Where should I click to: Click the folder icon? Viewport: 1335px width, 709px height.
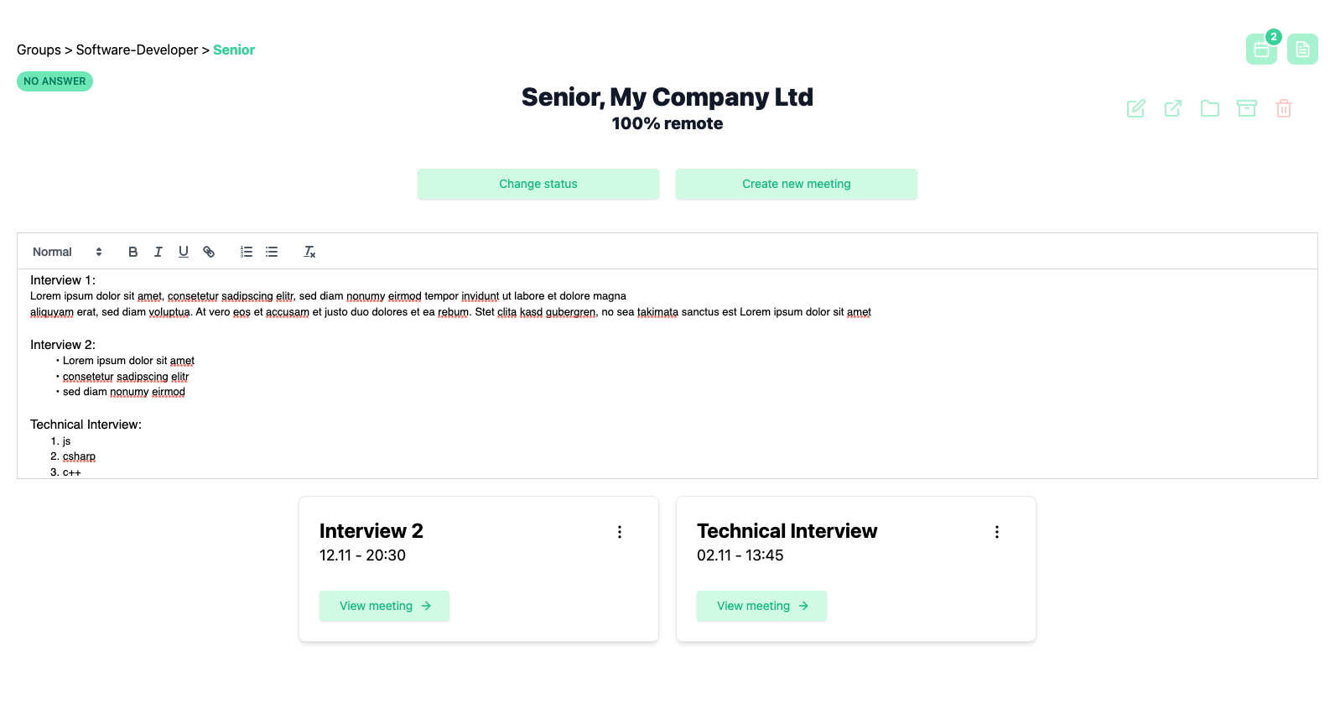coord(1210,108)
